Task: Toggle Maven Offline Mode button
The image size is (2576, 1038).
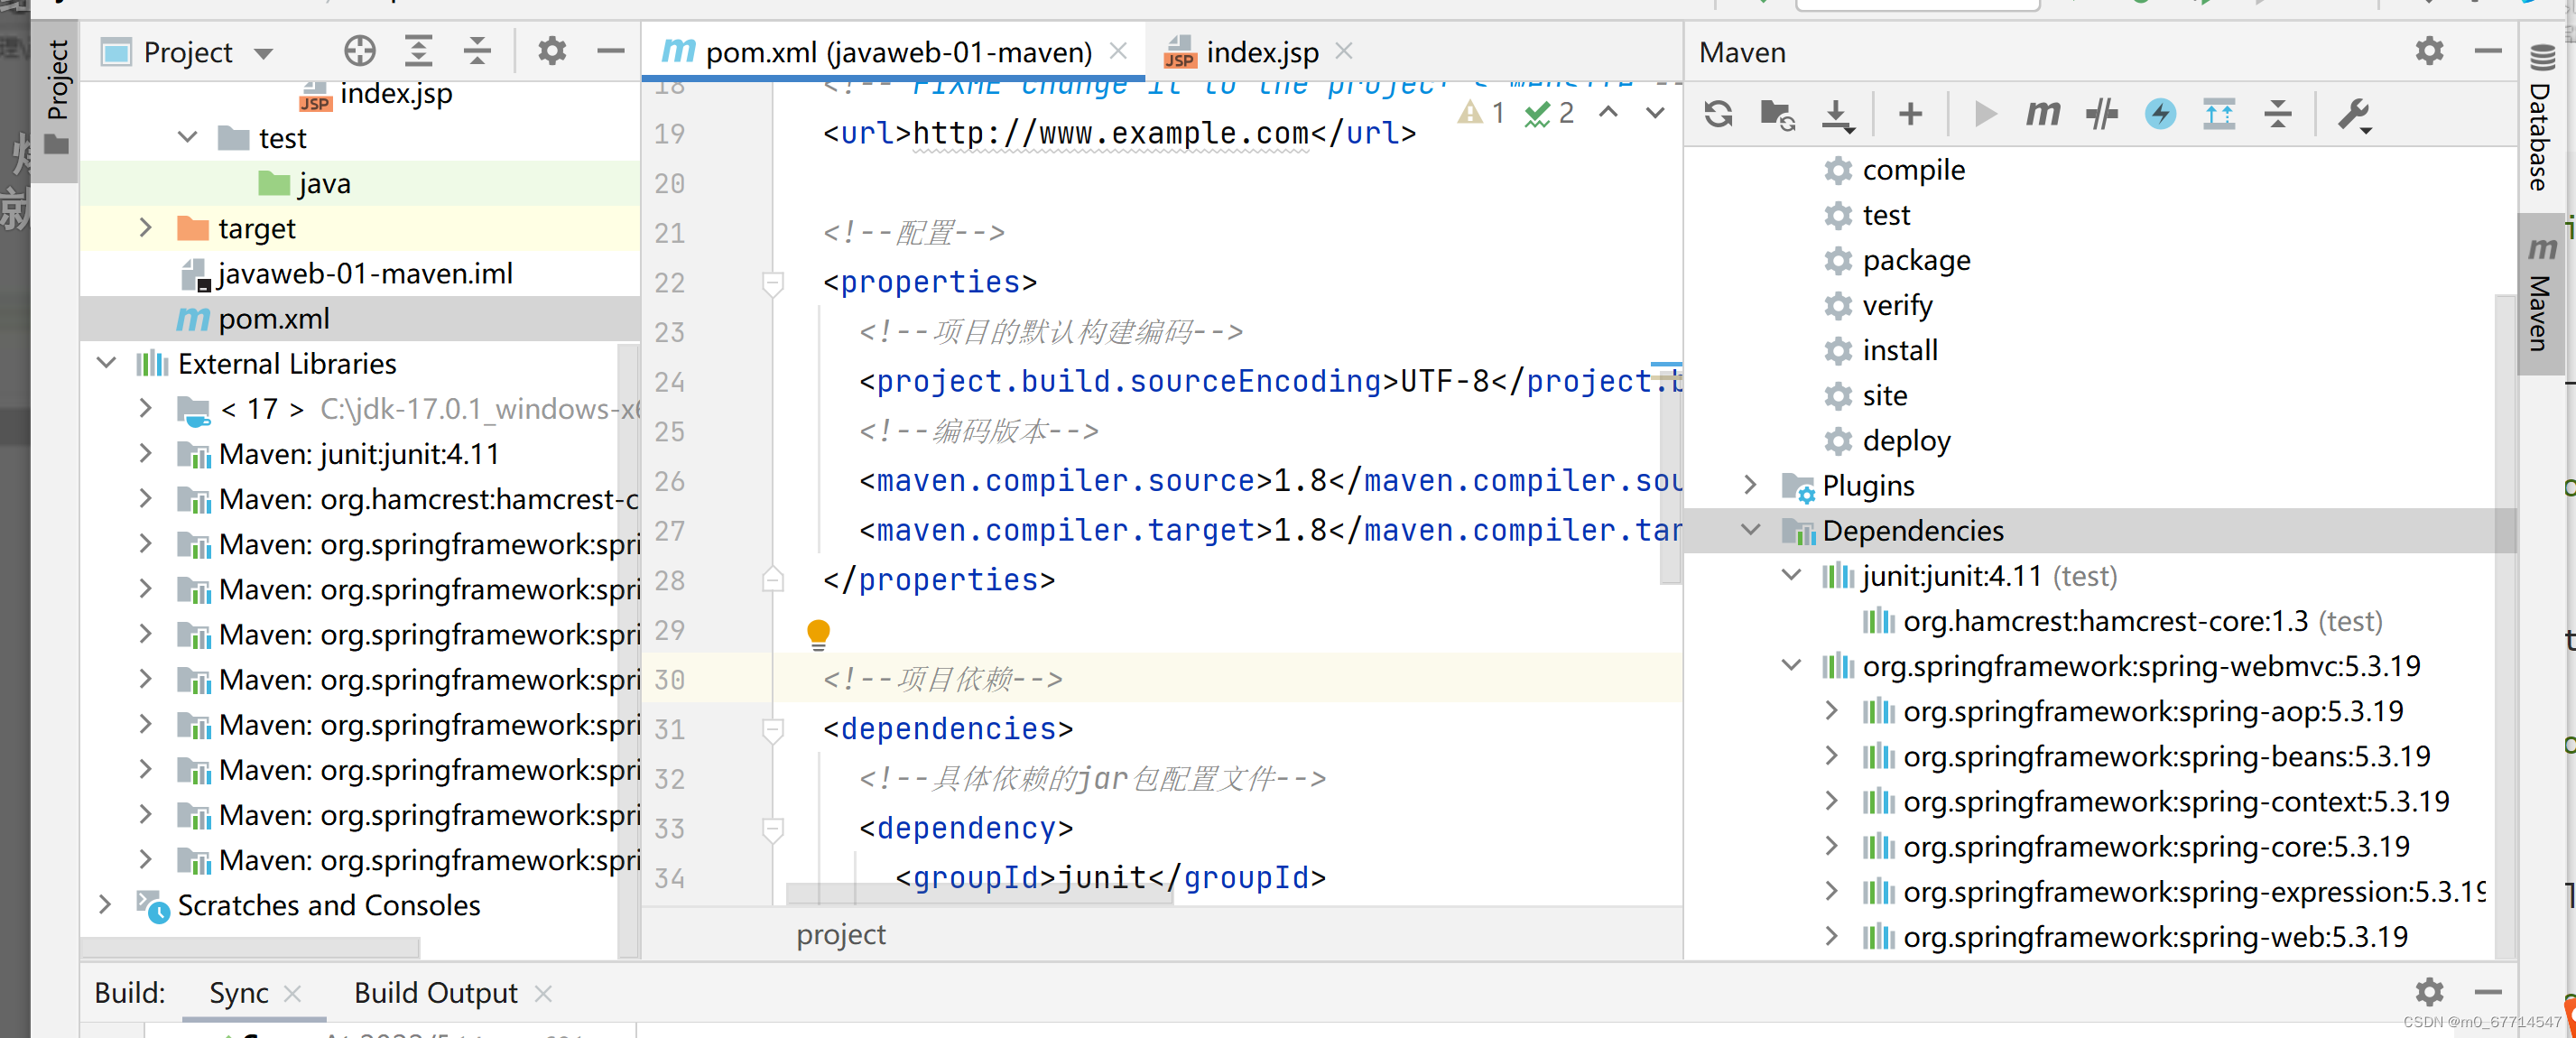Action: point(2101,114)
